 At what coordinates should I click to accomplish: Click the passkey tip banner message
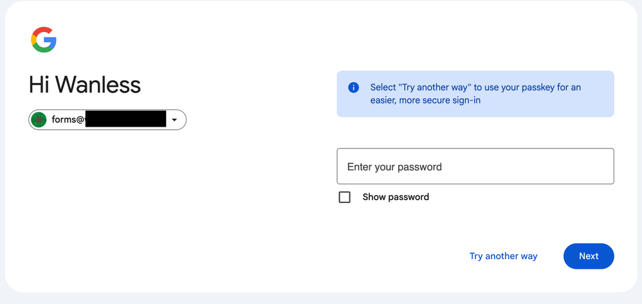(475, 94)
